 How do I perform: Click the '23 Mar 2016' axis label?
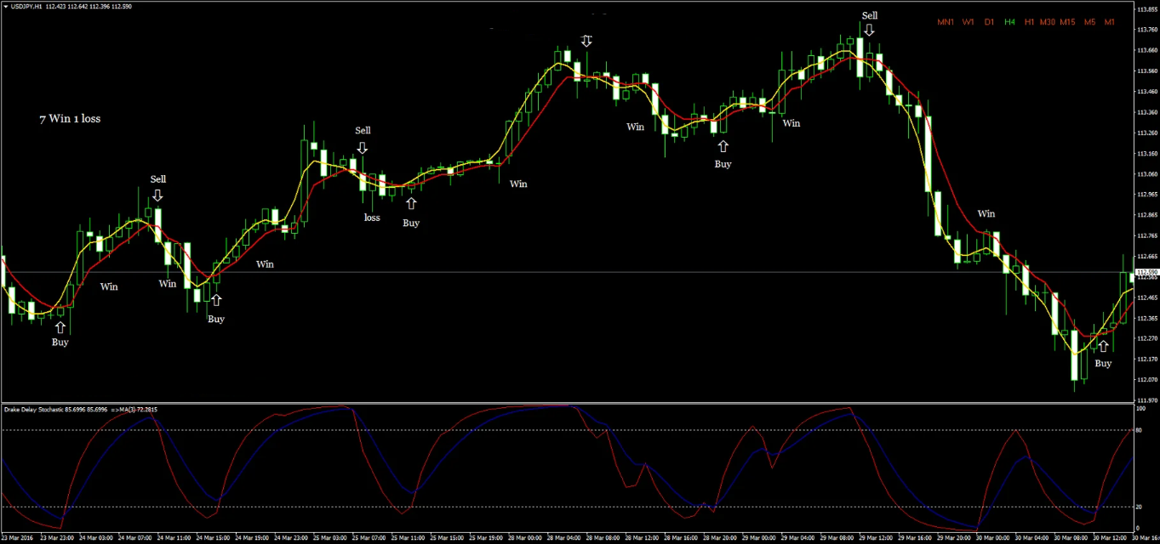pyautogui.click(x=17, y=538)
